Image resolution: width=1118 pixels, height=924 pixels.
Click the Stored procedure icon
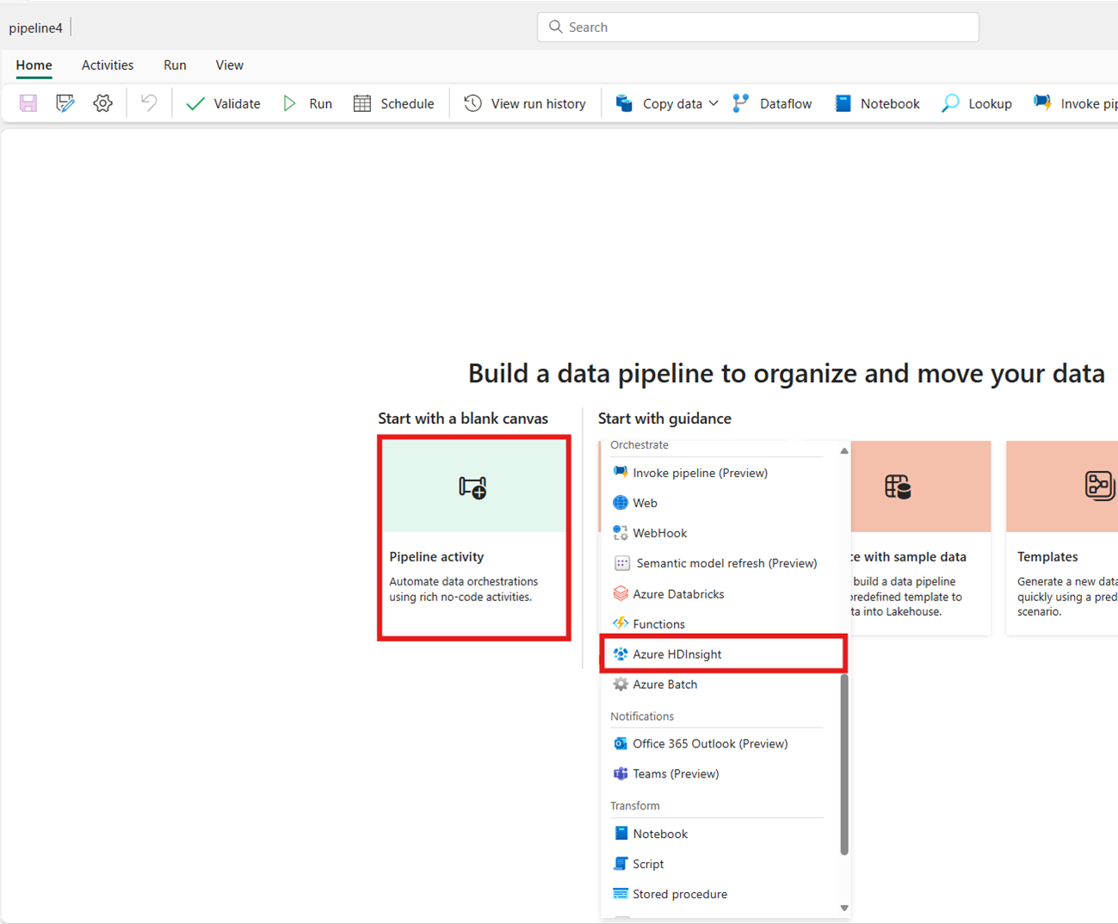[621, 894]
